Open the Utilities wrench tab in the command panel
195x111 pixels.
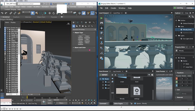coord(94,23)
